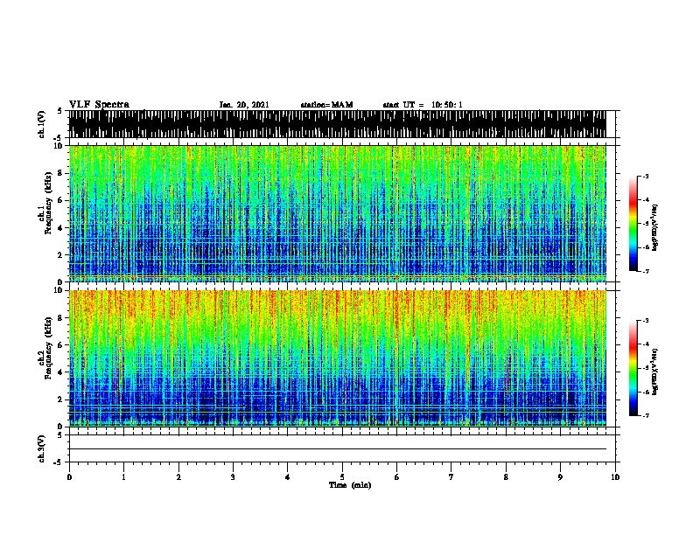Click the ch.1 spectrogram color scale bar
The image size is (693, 535).
[633, 224]
